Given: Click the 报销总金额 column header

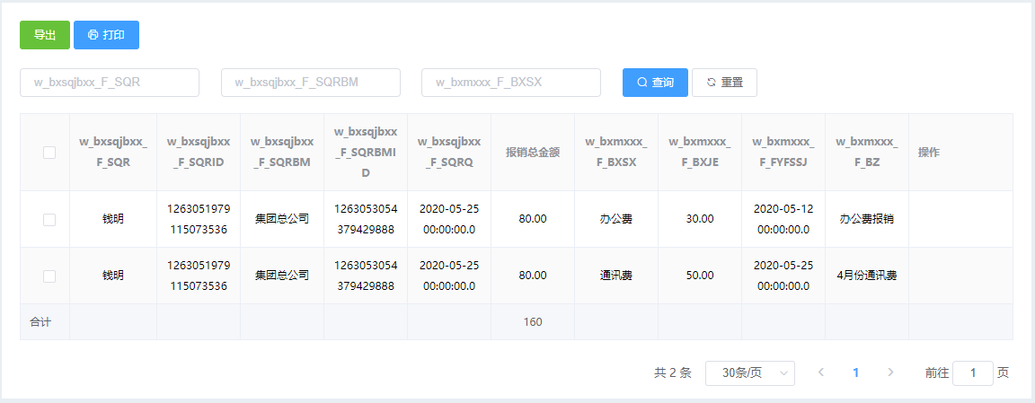Looking at the screenshot, I should [533, 153].
